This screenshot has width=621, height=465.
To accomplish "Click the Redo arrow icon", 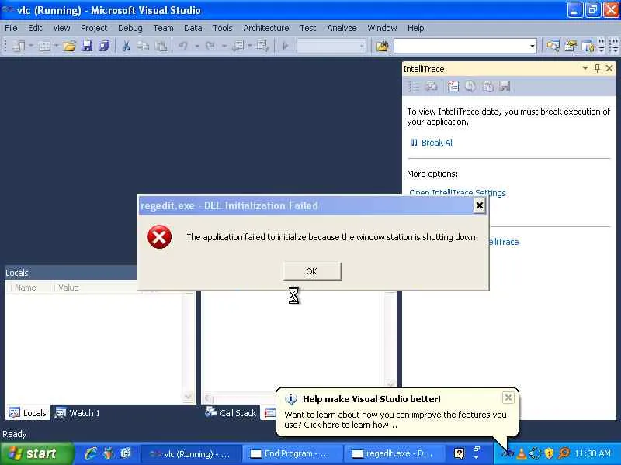I will [x=210, y=46].
